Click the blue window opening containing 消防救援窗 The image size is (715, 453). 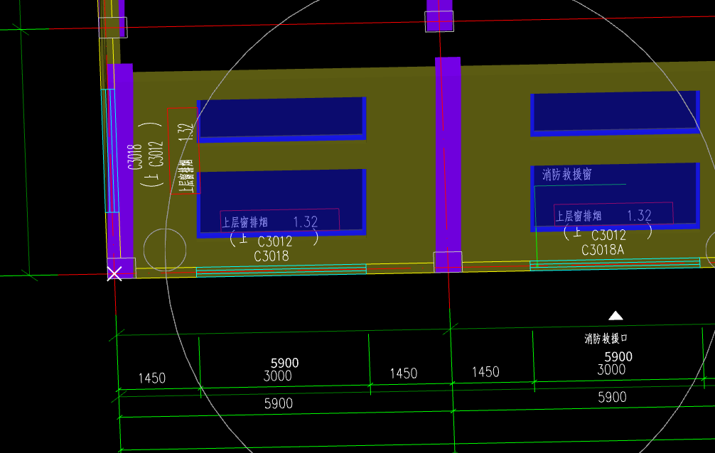click(x=615, y=197)
